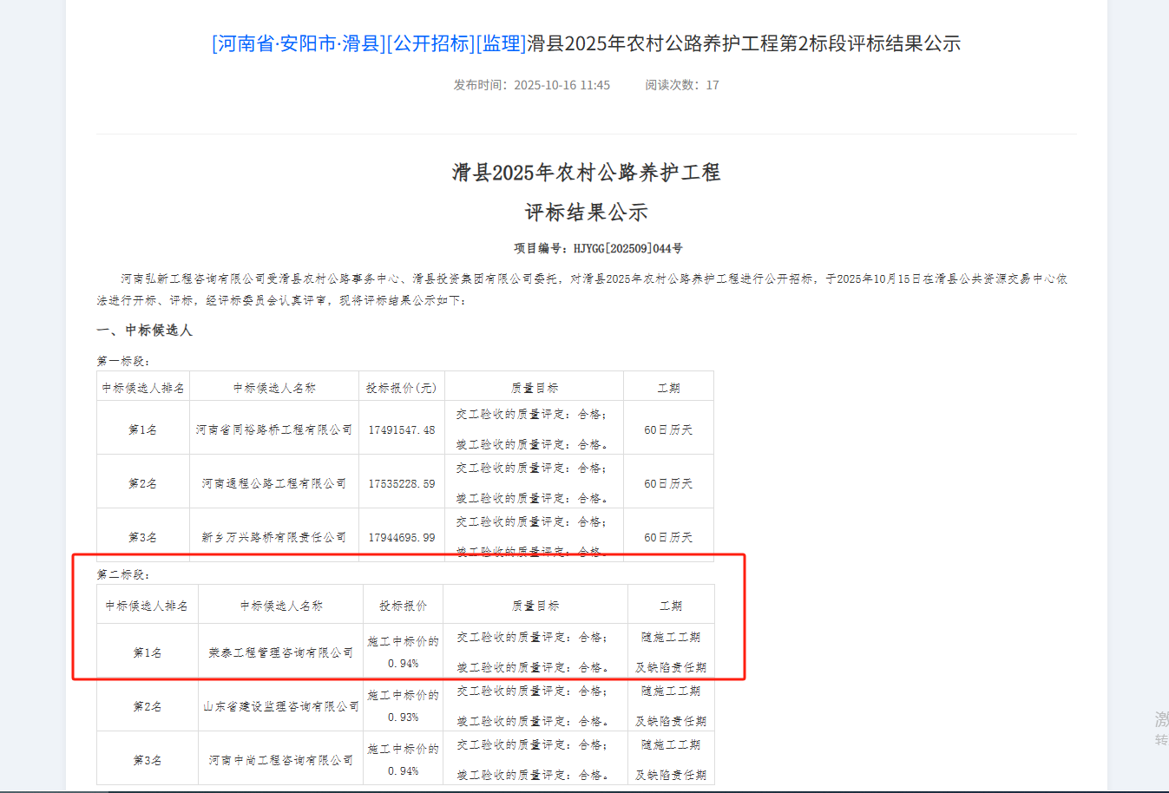The height and width of the screenshot is (793, 1169).
Task: Click the publish time 2025-10-16 11:45
Action: click(x=562, y=85)
